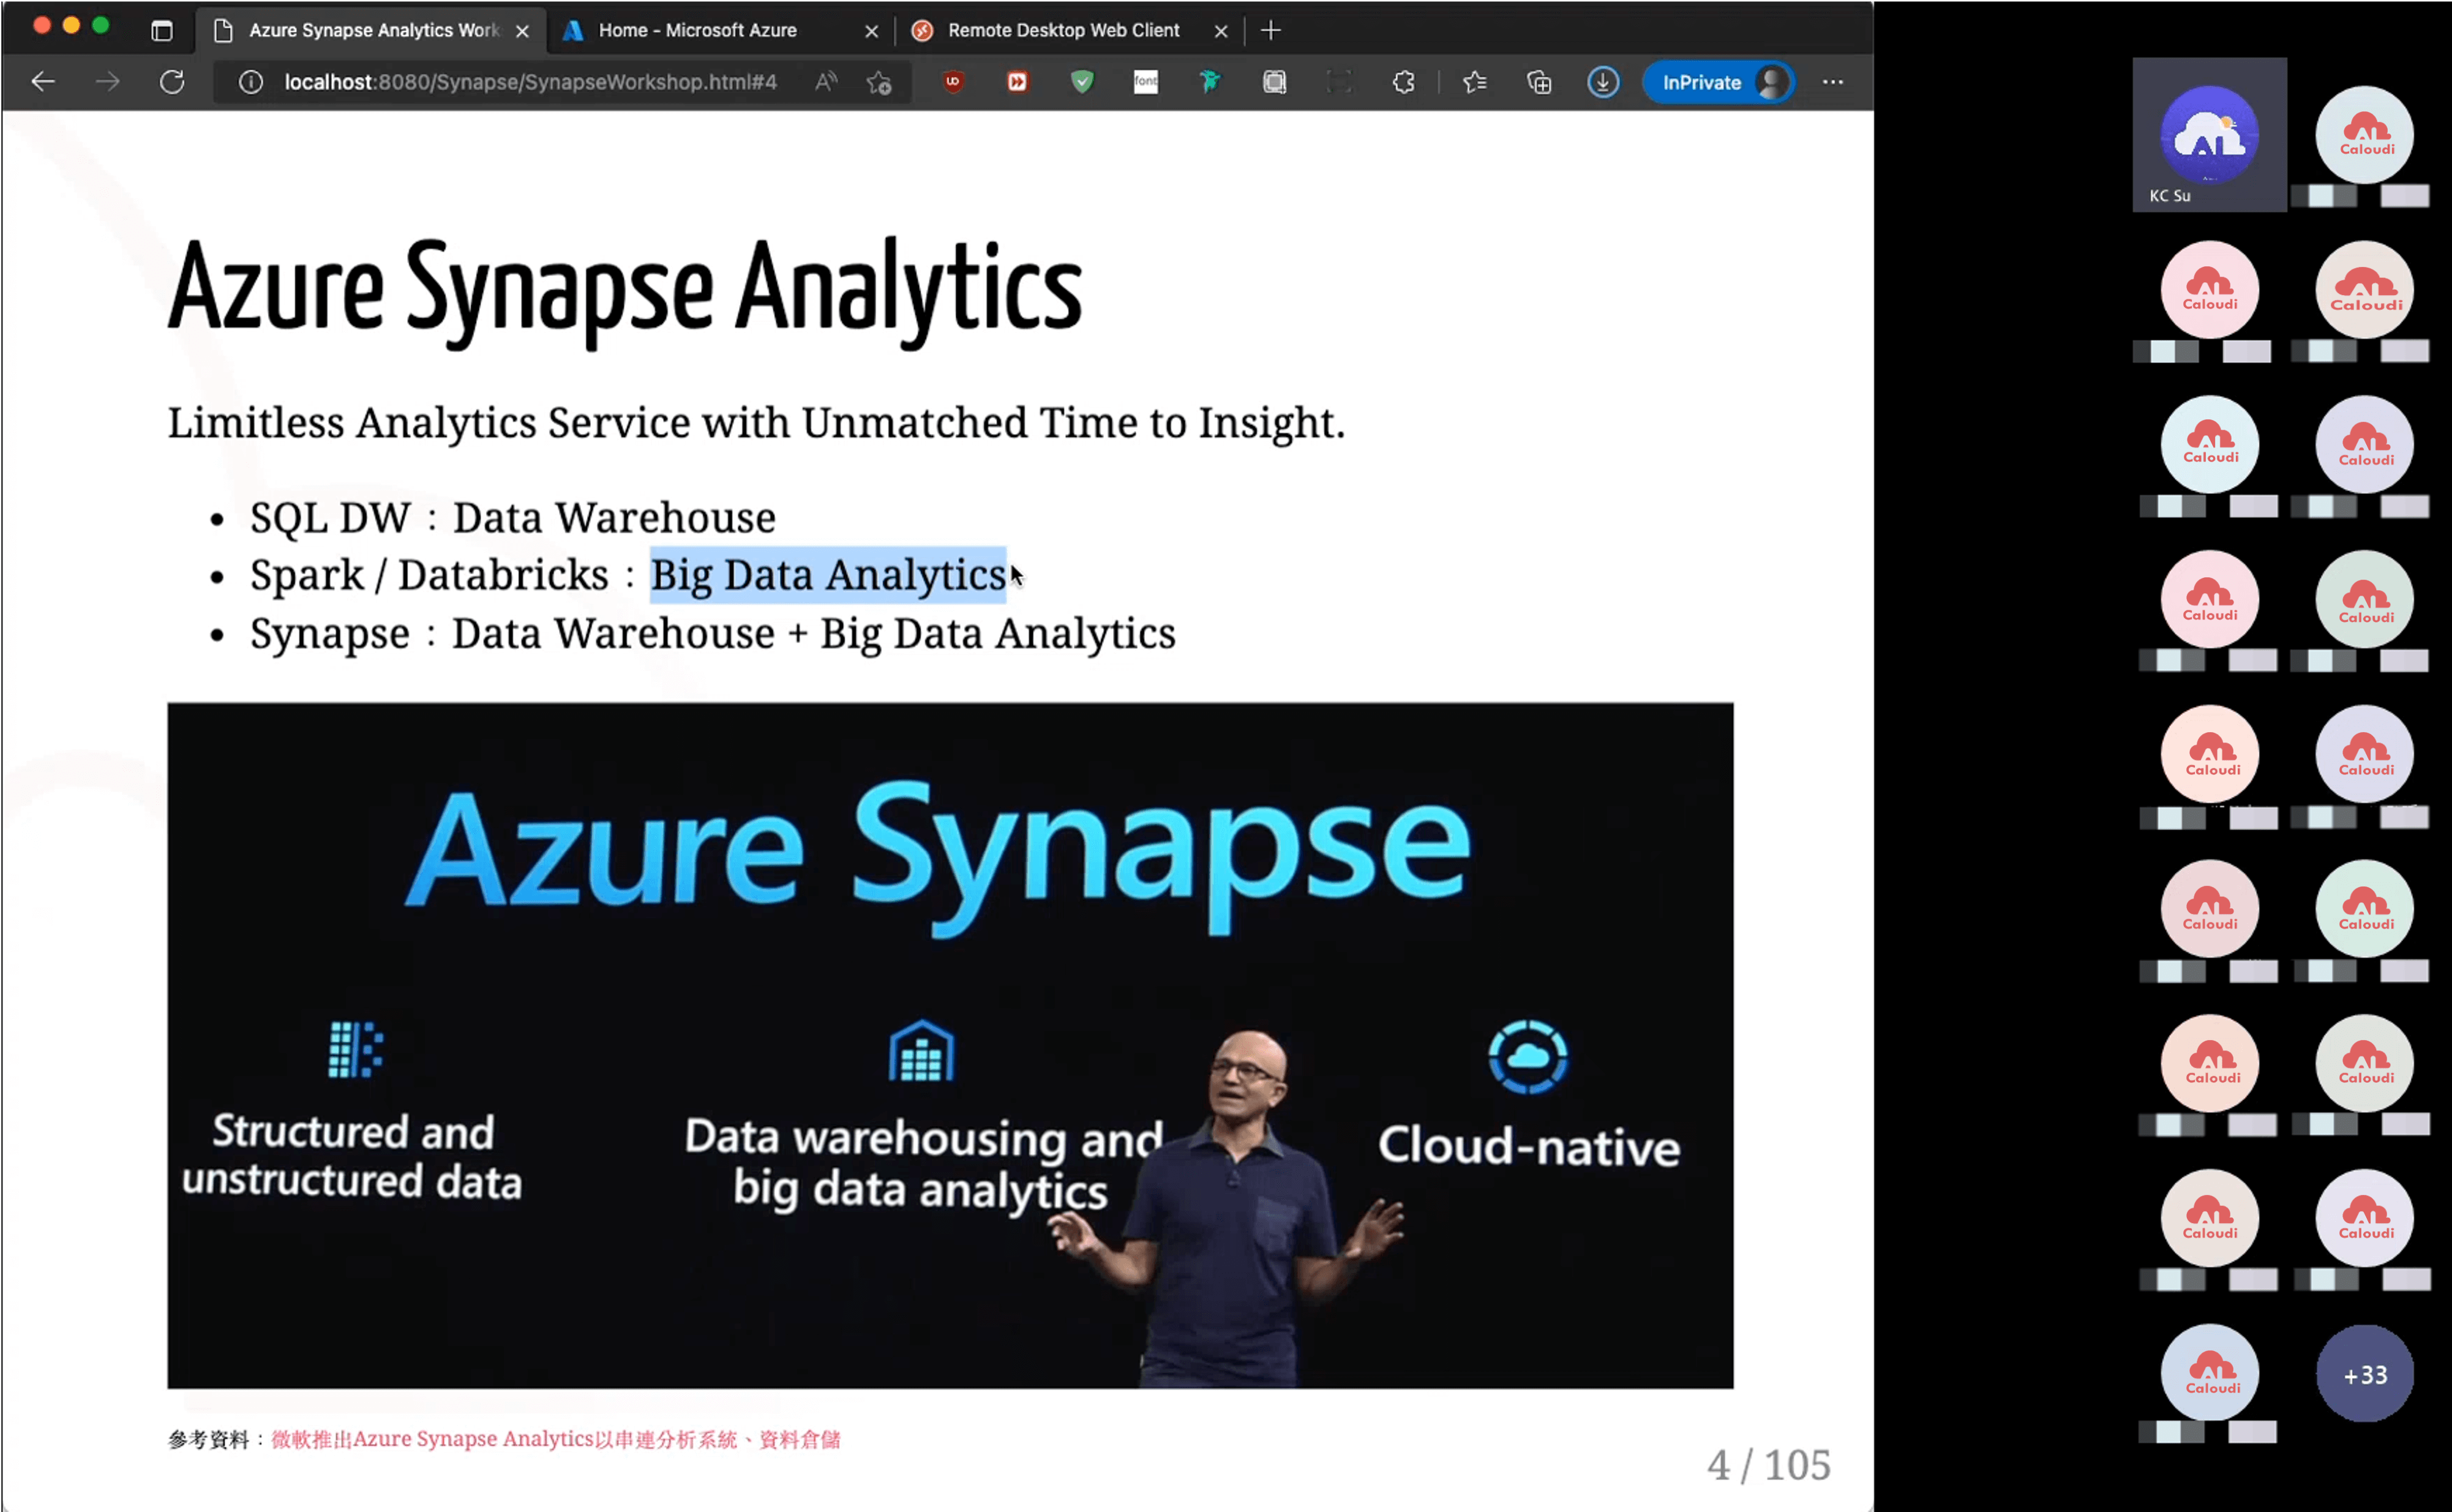Image resolution: width=2452 pixels, height=1512 pixels.
Task: Toggle the browser favorites bookmark star
Action: tap(879, 82)
